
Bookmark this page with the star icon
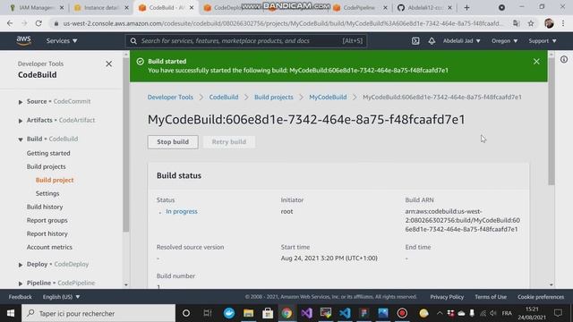click(531, 23)
